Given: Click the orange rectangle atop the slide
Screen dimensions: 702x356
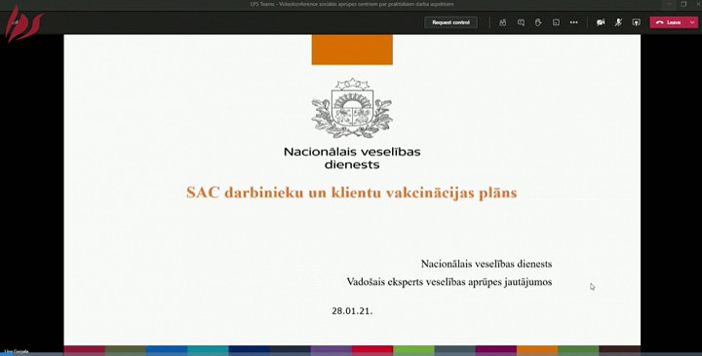Looking at the screenshot, I should (352, 50).
